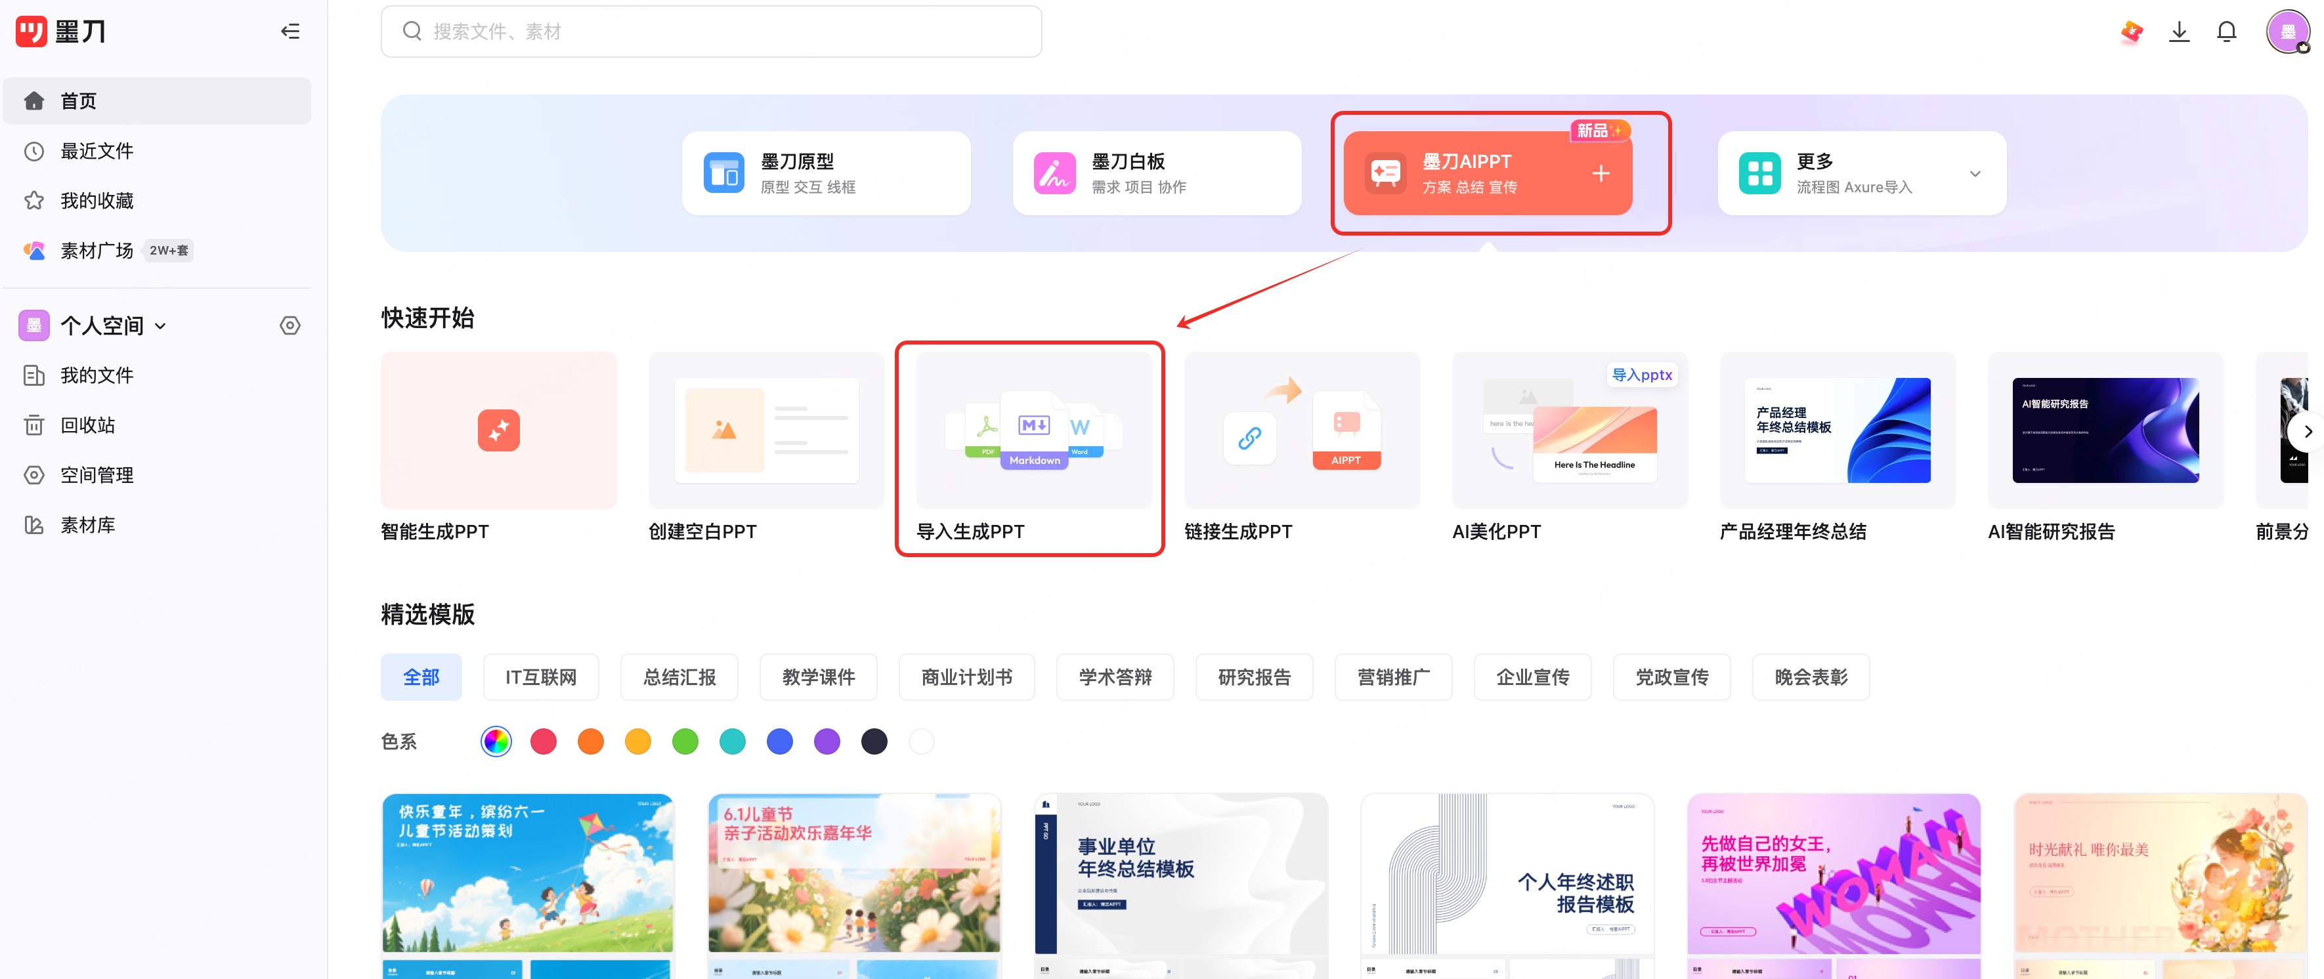
Task: Open the coupon gift icon
Action: tap(2132, 31)
